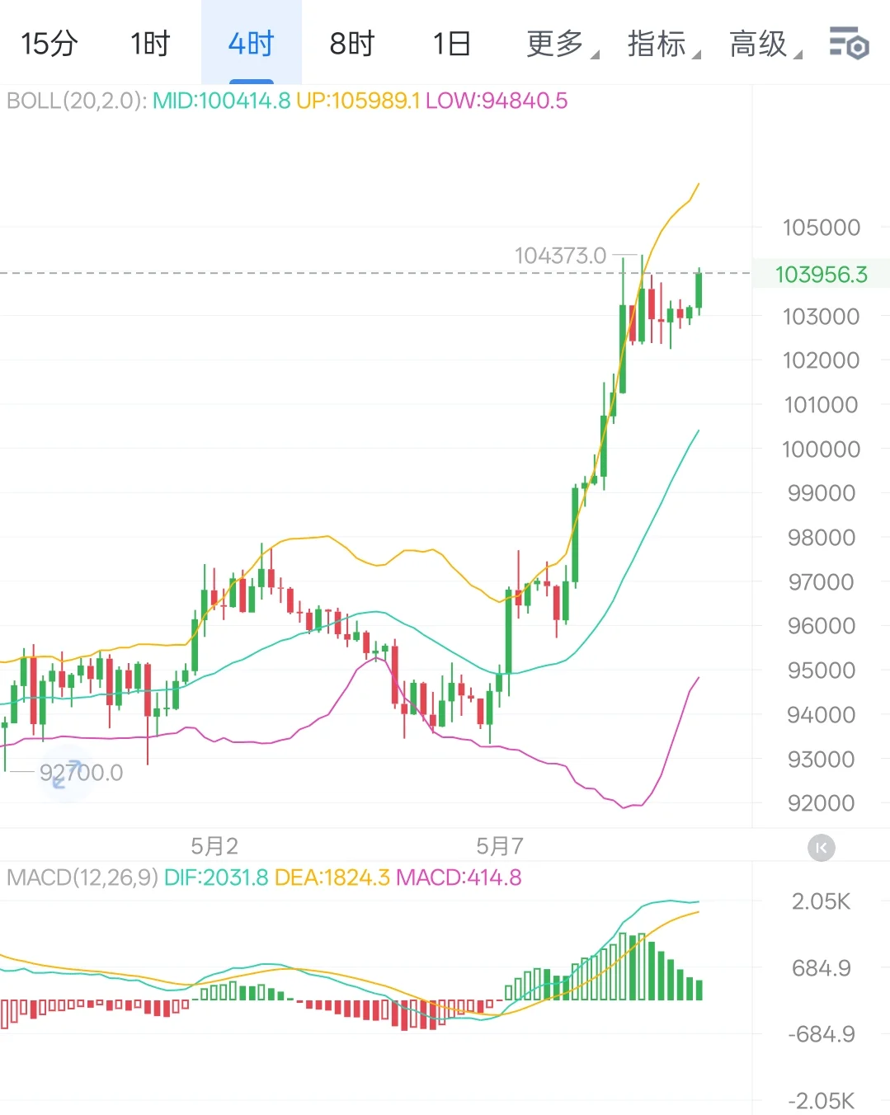Image resolution: width=890 pixels, height=1115 pixels.
Task: Click the 105000 price axis label
Action: click(x=821, y=228)
